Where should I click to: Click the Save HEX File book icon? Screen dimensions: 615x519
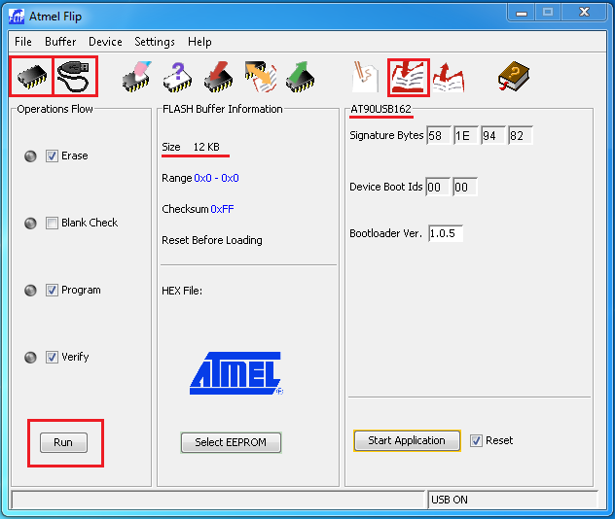coord(449,77)
